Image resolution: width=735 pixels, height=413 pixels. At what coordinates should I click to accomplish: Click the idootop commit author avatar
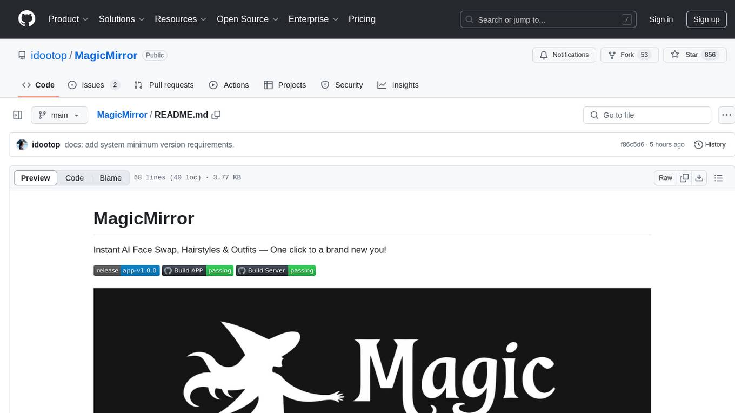click(22, 144)
